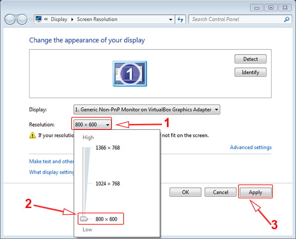Maximize the Screen Resolution window
The height and width of the screenshot is (239, 296).
(x=271, y=7)
